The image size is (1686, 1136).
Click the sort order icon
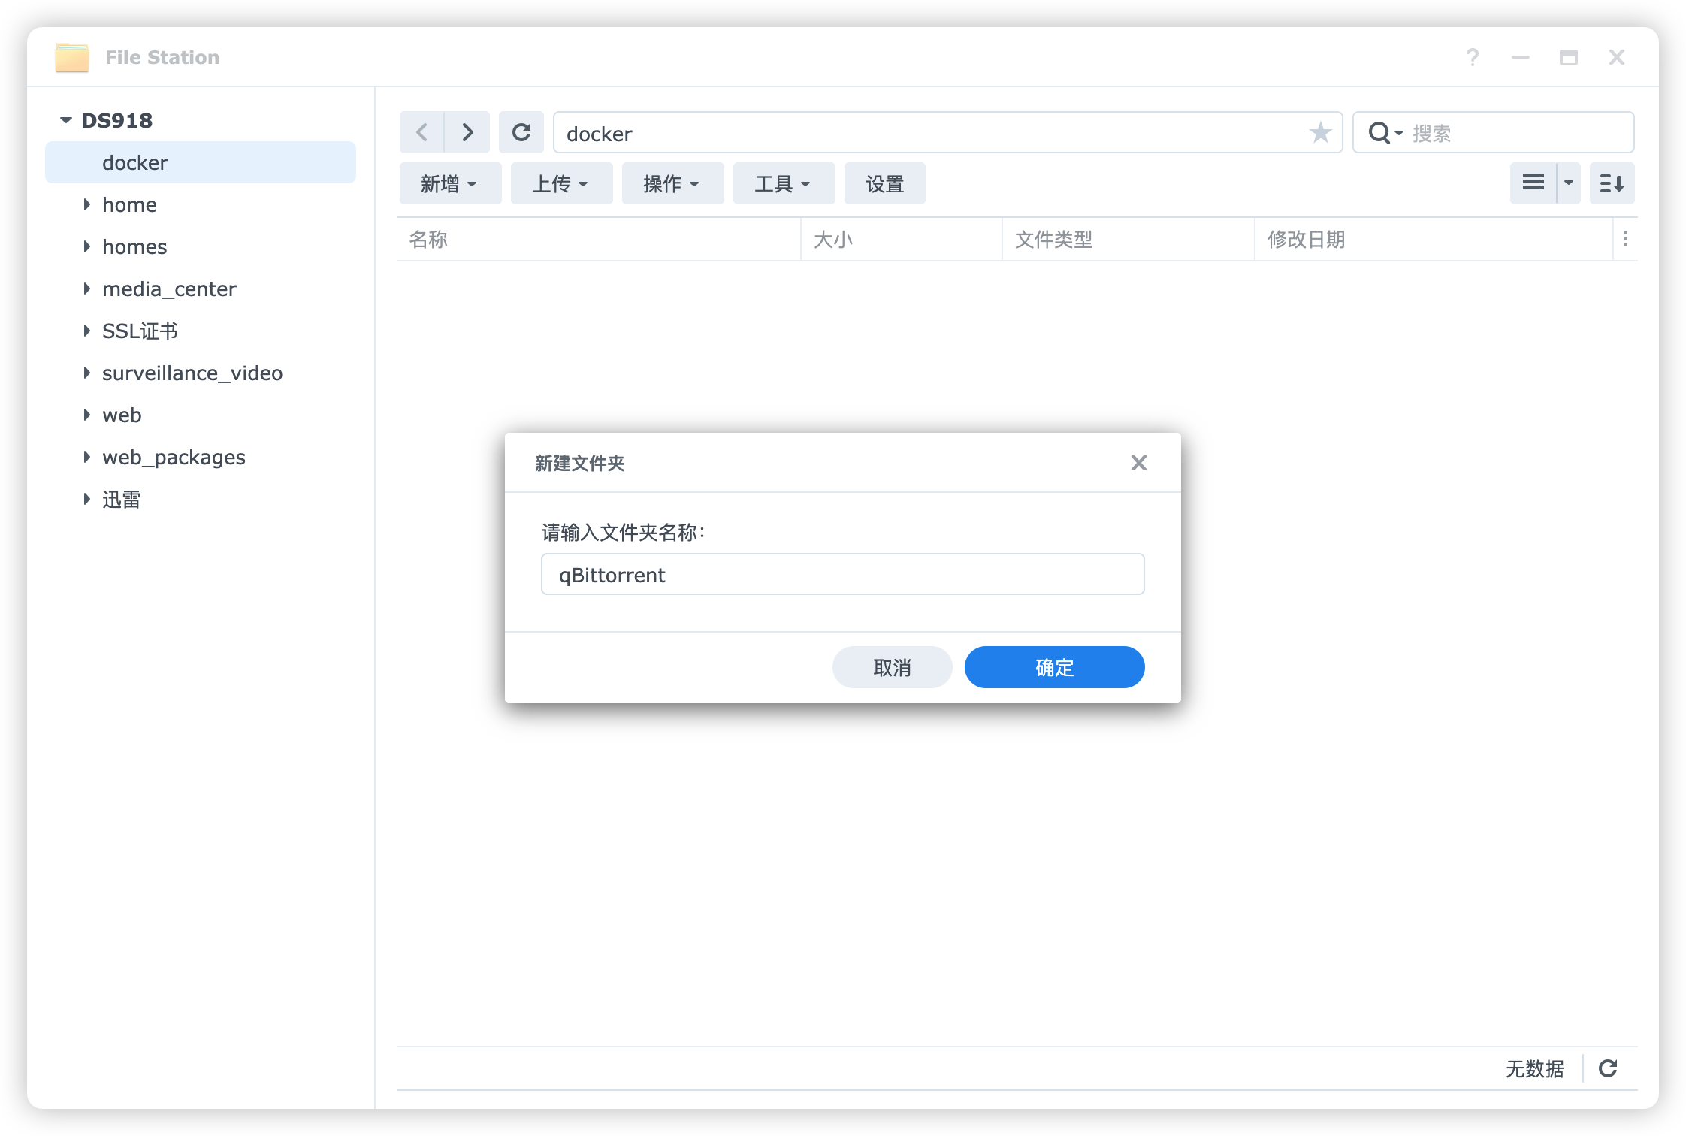click(1612, 183)
